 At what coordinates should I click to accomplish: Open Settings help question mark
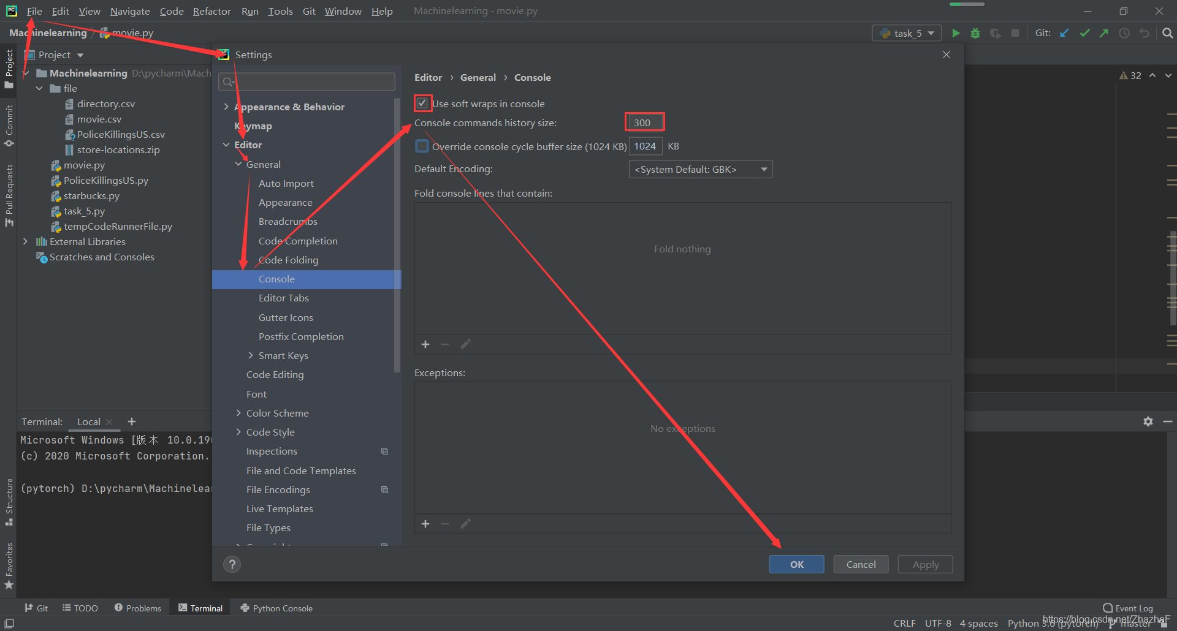(x=232, y=564)
